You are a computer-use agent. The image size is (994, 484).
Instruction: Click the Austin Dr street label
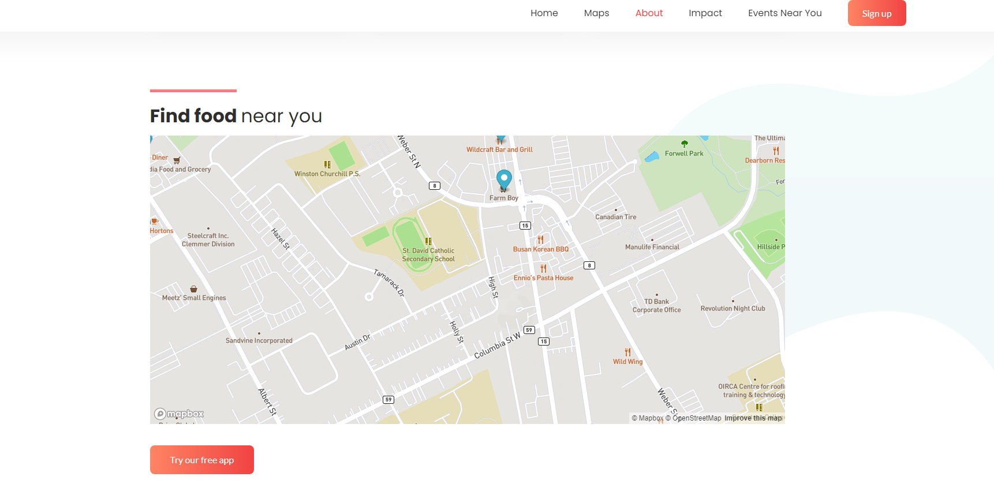click(x=357, y=342)
